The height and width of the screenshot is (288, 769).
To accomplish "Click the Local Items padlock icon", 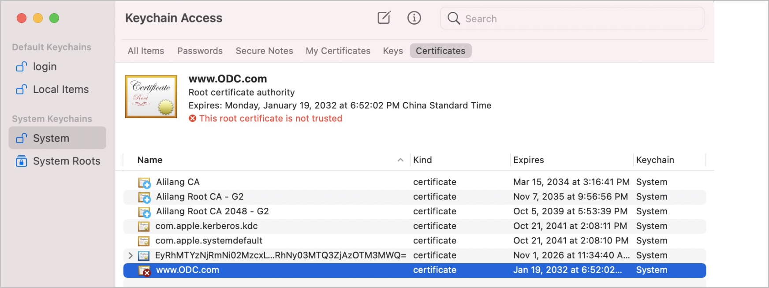I will coord(22,90).
